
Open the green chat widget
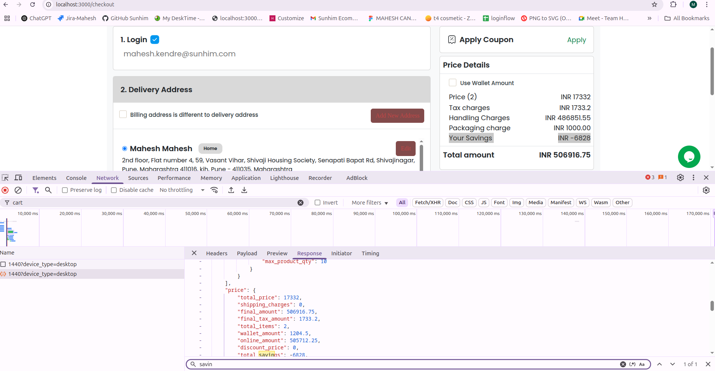[689, 157]
